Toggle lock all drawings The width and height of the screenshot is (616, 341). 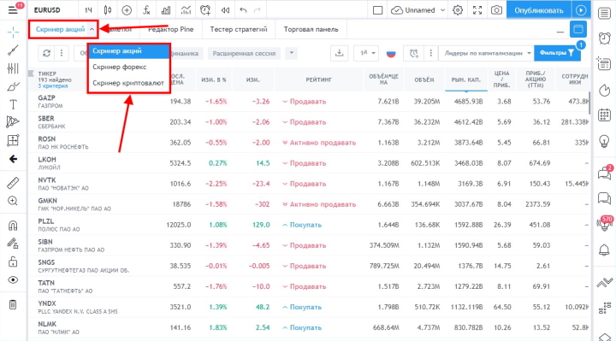(13, 262)
